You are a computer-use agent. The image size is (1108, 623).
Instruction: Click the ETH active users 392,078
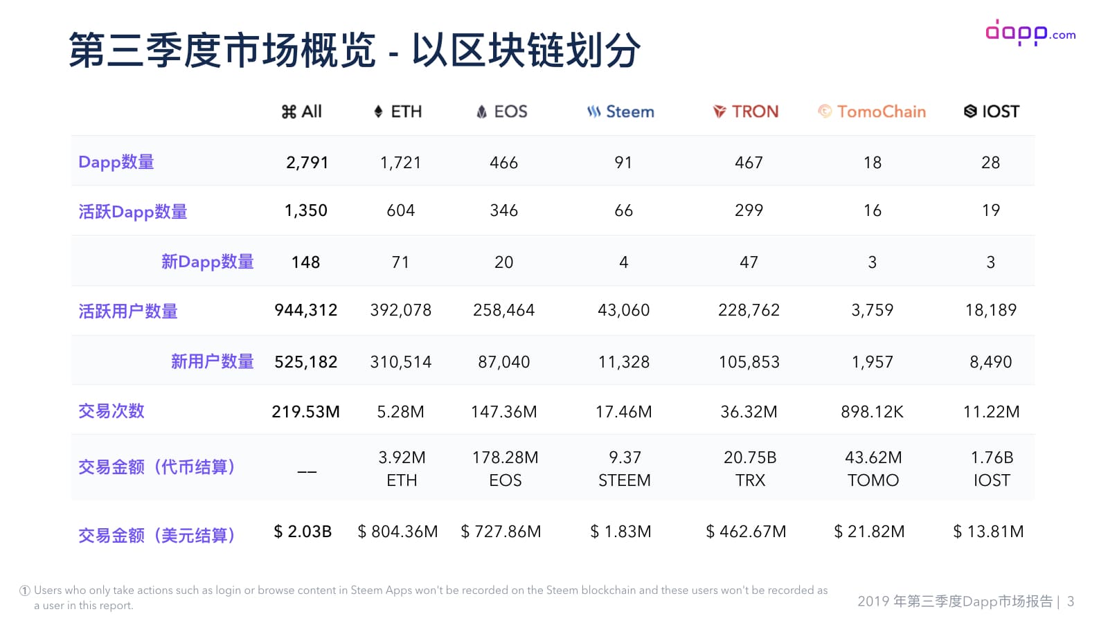click(x=400, y=310)
